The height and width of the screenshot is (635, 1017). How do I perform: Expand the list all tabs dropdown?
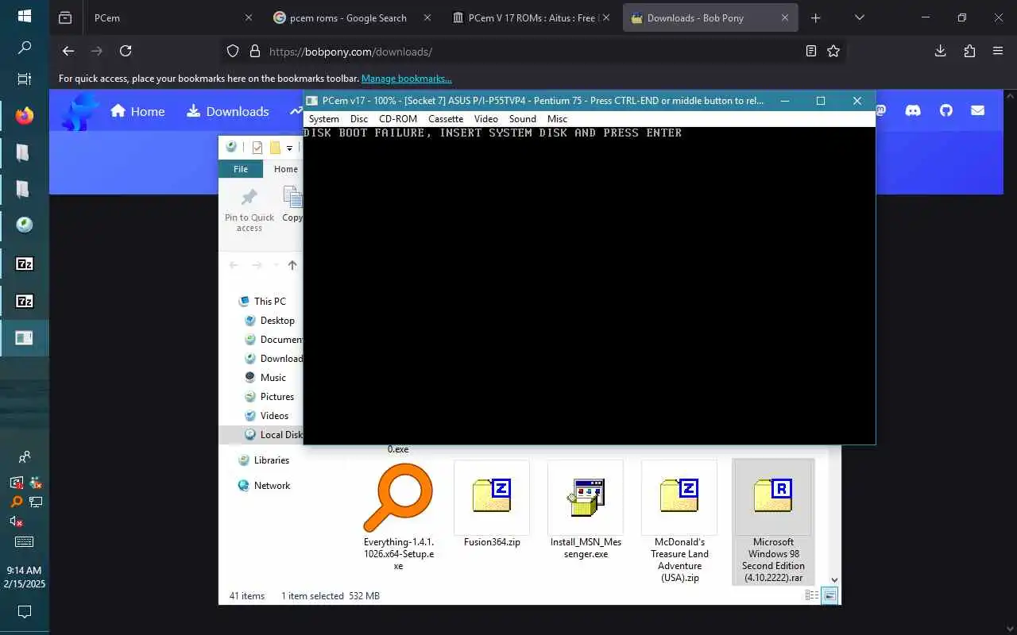pos(859,17)
